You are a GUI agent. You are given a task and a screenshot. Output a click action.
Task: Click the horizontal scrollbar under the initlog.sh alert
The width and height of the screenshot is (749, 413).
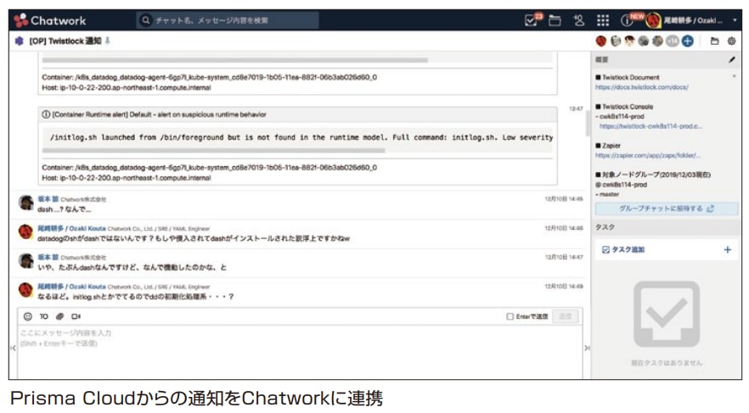tap(213, 150)
